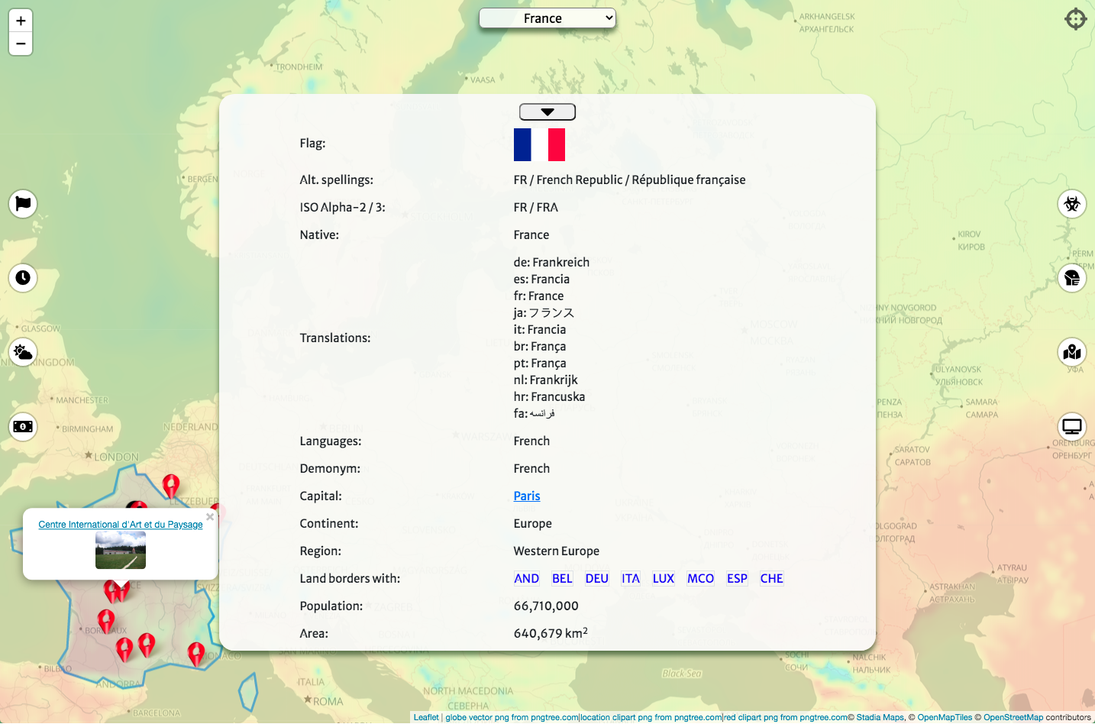
Task: Open the Paris capital link
Action: coord(527,496)
